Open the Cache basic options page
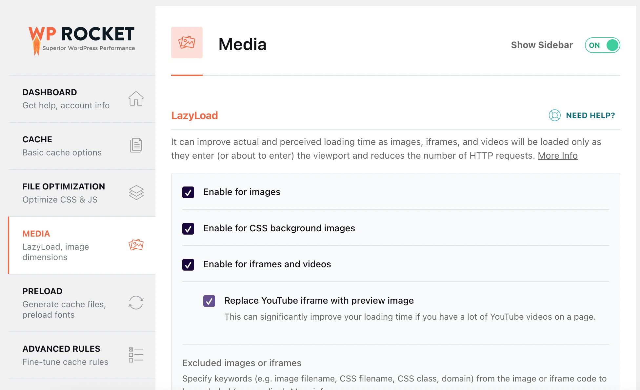 tap(37, 139)
